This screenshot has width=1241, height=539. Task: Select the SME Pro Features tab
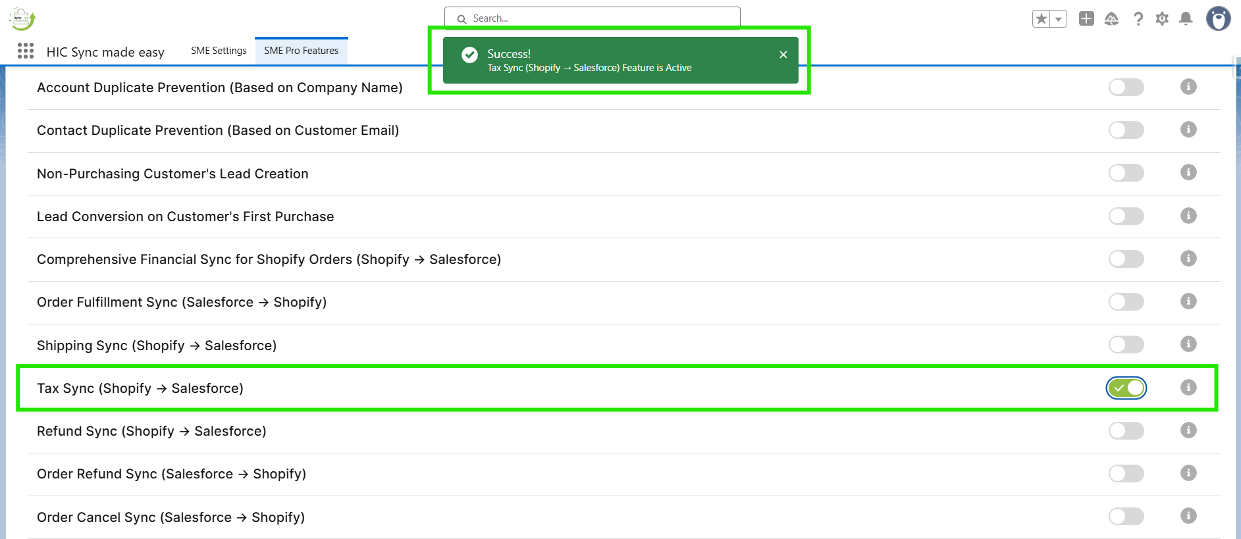301,51
